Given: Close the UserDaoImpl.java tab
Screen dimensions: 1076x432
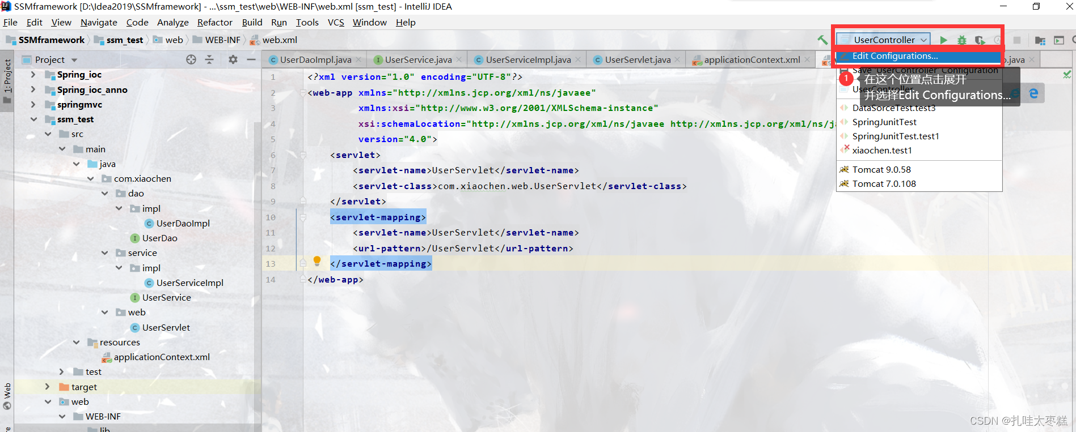Looking at the screenshot, I should 358,59.
